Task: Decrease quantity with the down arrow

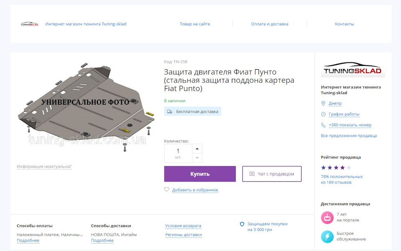Action: point(197,158)
